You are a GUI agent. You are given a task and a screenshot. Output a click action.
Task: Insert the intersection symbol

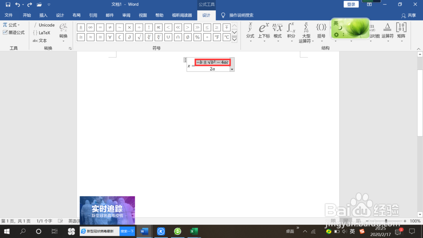tap(178, 37)
